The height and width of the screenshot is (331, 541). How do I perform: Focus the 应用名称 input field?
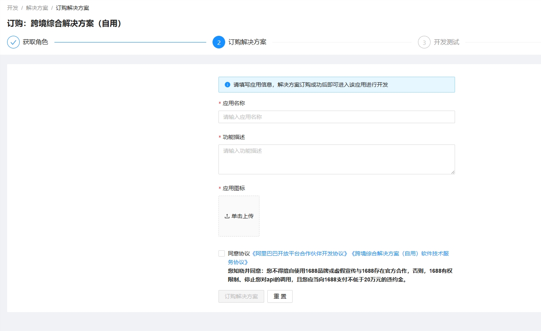point(336,117)
